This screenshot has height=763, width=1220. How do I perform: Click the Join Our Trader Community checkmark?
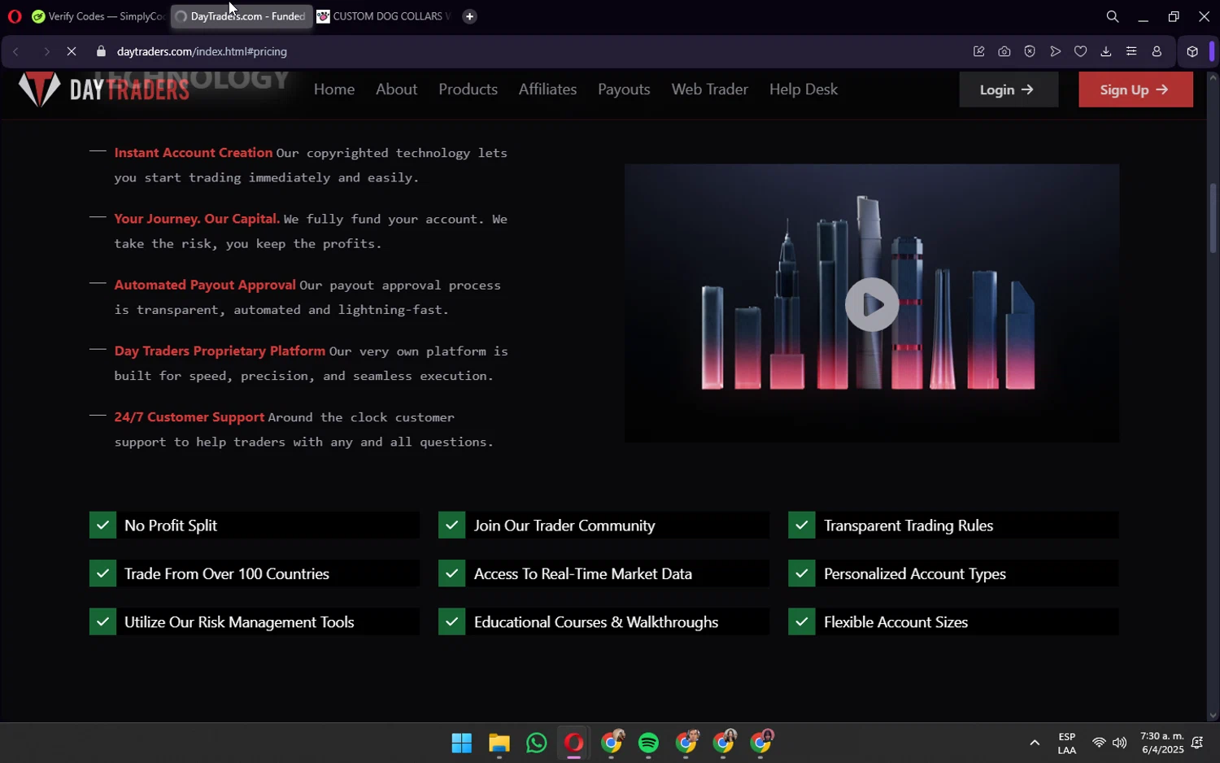point(451,525)
